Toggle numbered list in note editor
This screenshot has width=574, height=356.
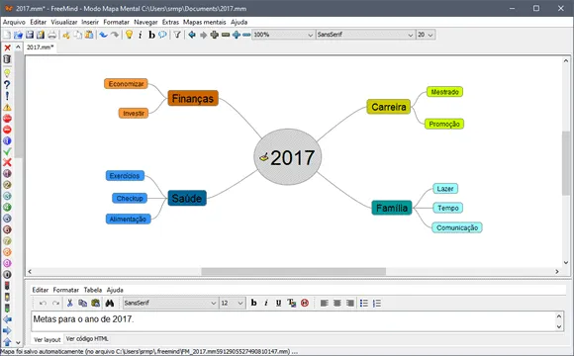tap(377, 303)
